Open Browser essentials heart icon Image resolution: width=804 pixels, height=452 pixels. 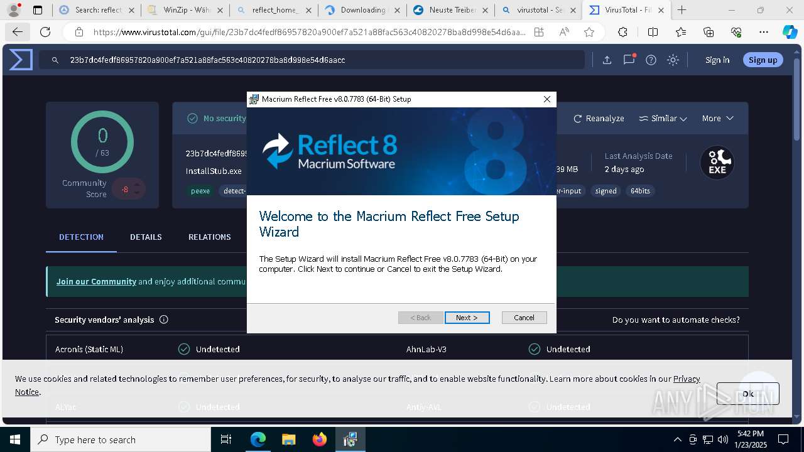click(x=736, y=32)
